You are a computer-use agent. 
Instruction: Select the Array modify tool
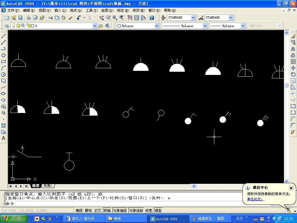[x=293, y=62]
